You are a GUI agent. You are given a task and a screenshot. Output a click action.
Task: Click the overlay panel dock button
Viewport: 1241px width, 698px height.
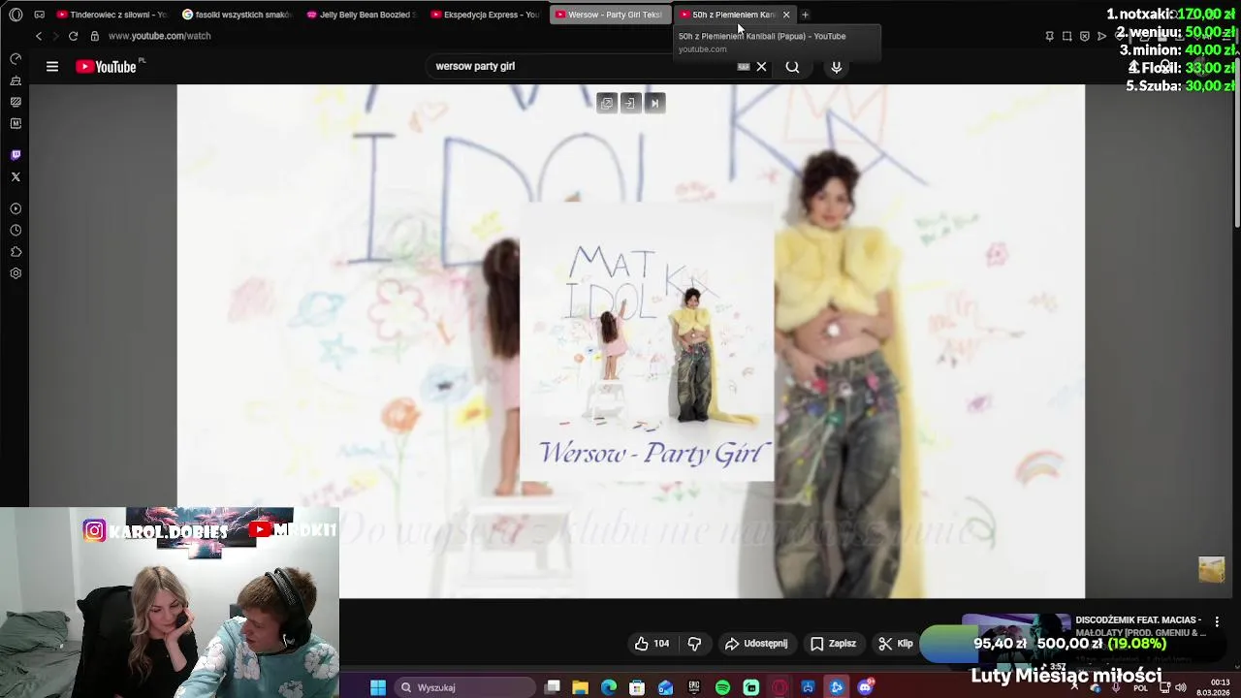coord(630,103)
